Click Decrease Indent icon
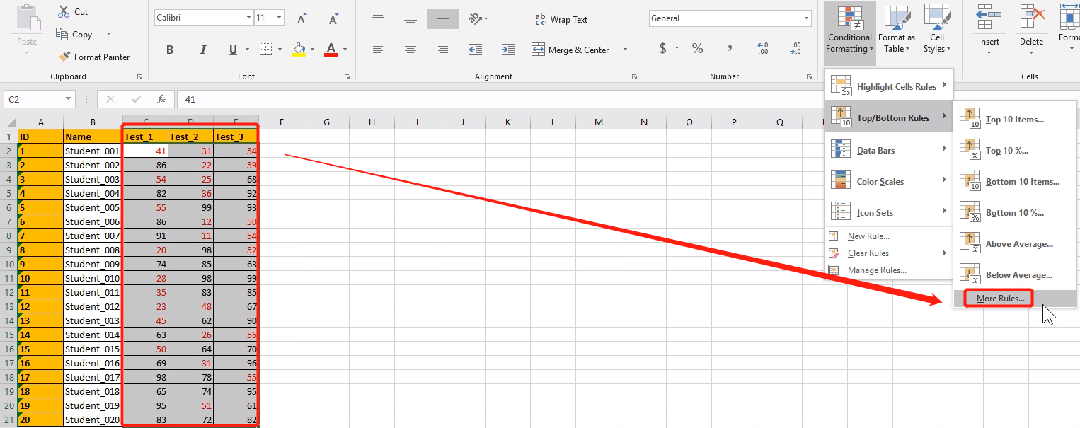This screenshot has height=428, width=1080. (x=476, y=50)
